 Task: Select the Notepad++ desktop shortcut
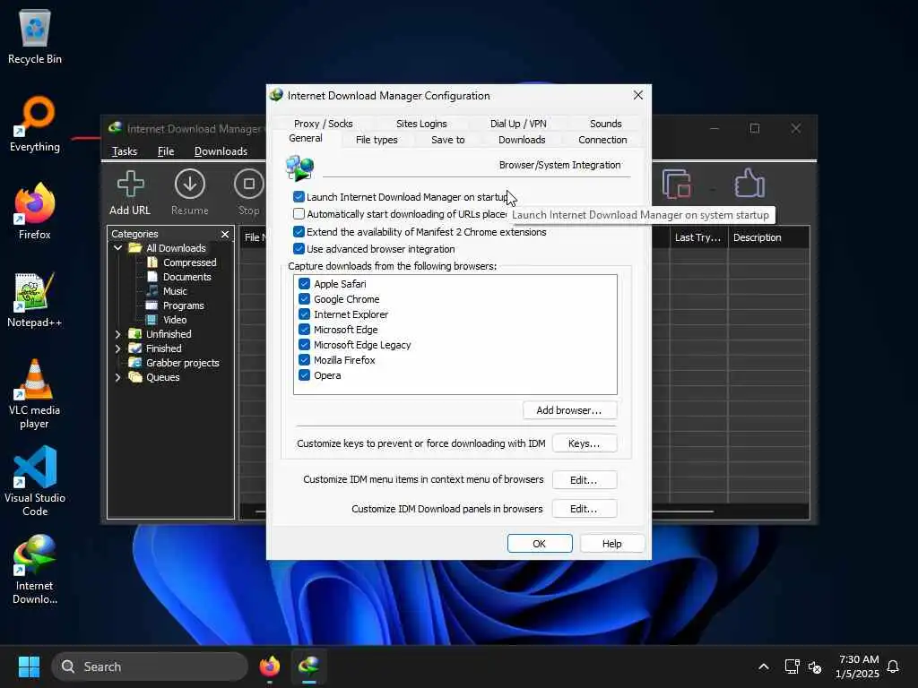pyautogui.click(x=35, y=299)
